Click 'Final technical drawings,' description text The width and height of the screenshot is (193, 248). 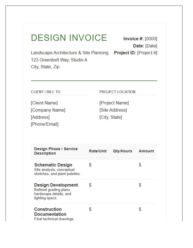coord(54,219)
